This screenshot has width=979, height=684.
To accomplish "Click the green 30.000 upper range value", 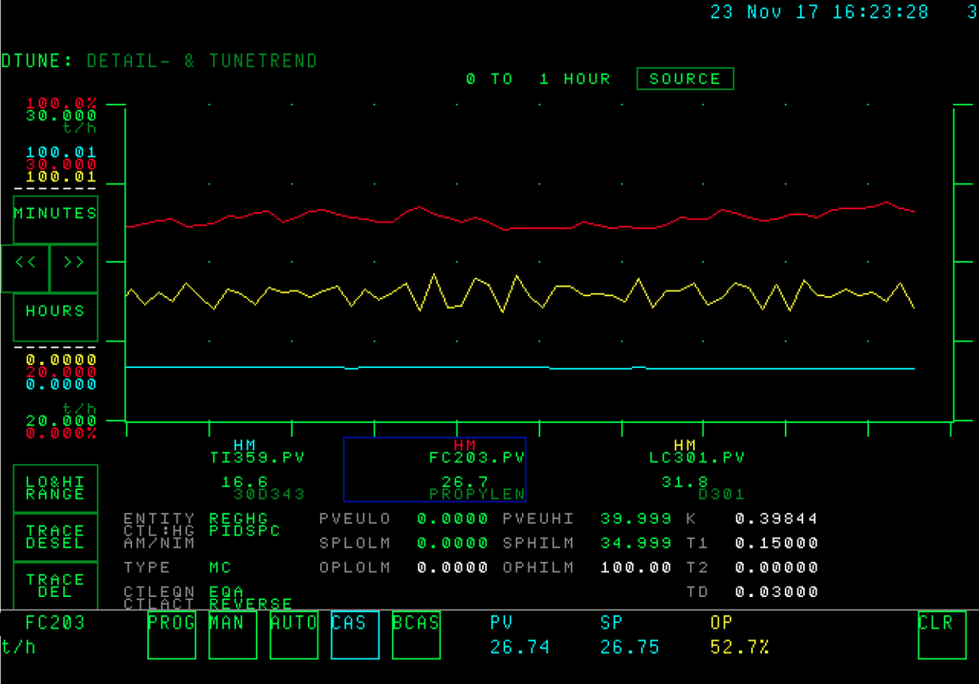I will tap(61, 116).
